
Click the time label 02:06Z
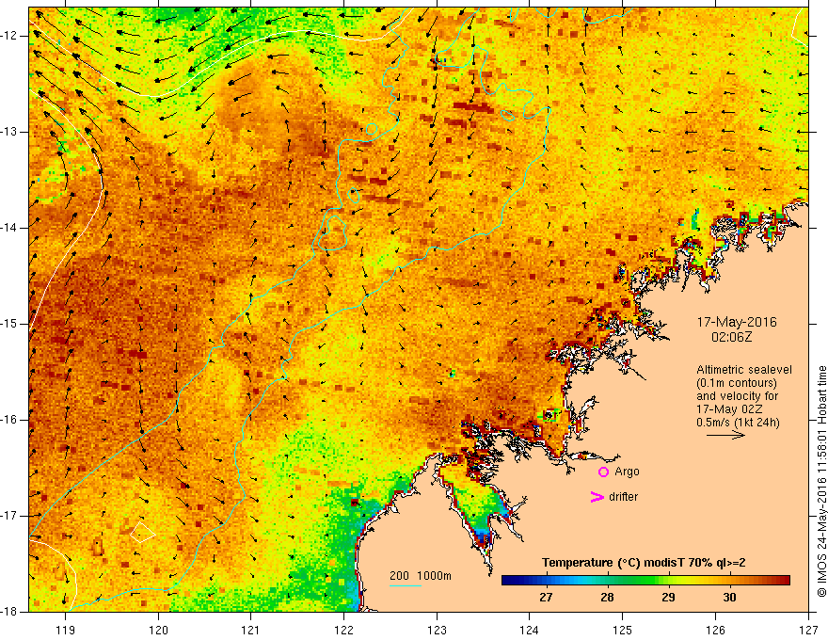click(x=732, y=337)
